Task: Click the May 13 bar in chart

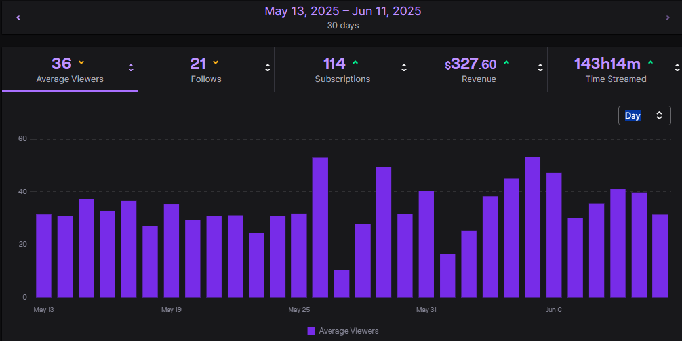Action: point(44,256)
